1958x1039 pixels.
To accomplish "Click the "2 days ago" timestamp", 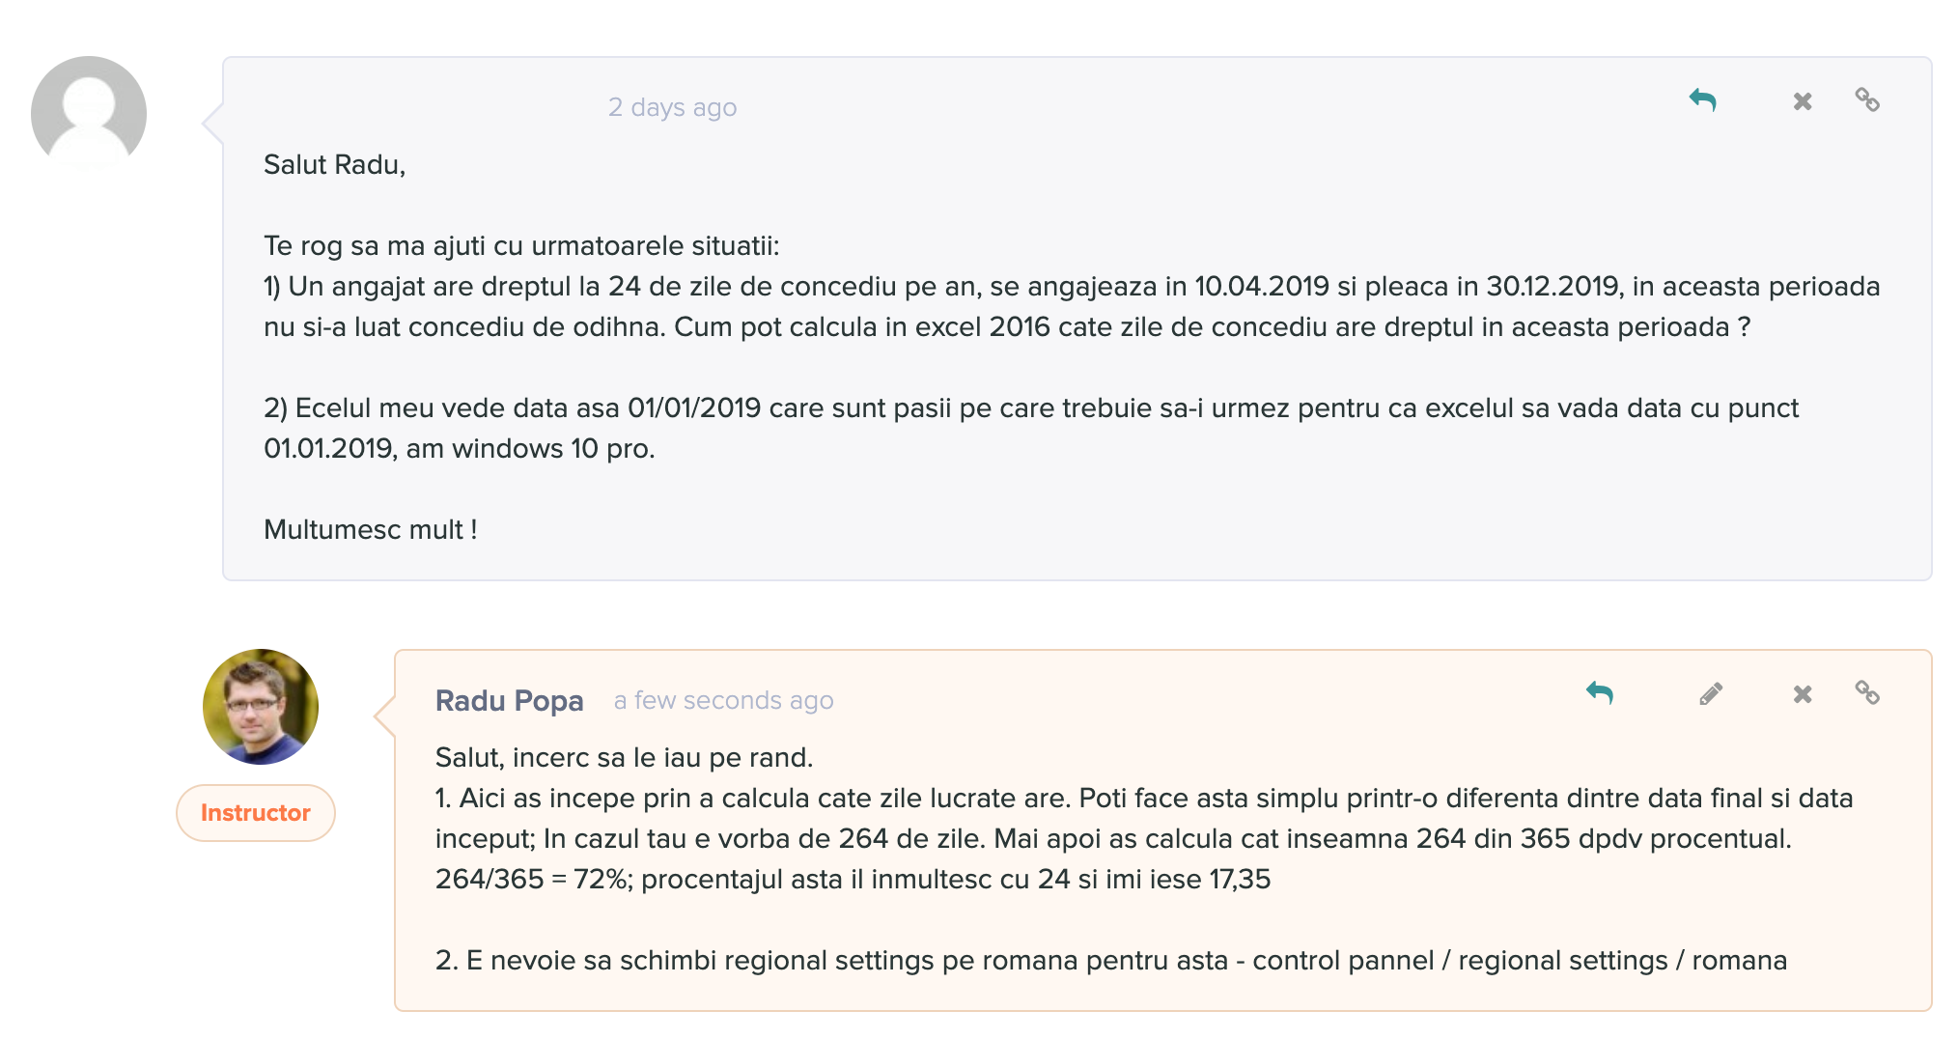I will tap(672, 107).
